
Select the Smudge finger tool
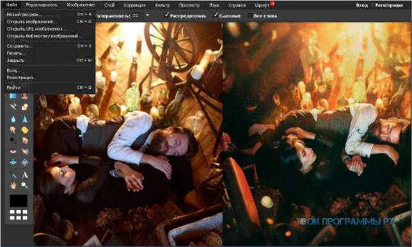(13, 130)
